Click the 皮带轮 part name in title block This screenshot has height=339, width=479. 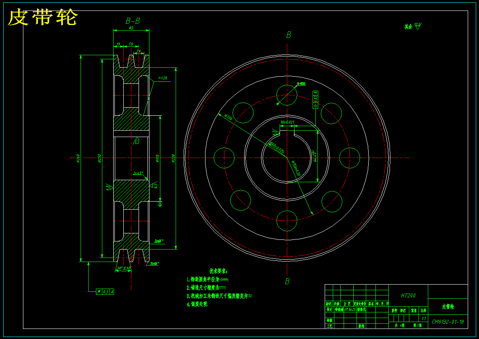[448, 307]
